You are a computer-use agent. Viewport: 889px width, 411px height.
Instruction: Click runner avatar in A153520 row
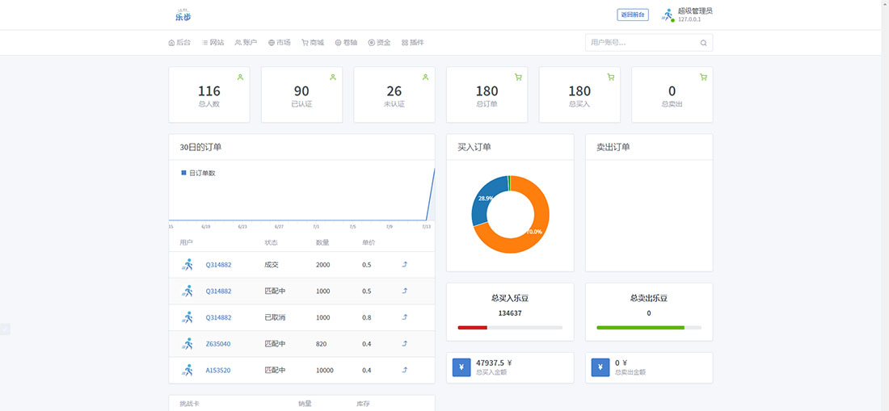coord(187,370)
